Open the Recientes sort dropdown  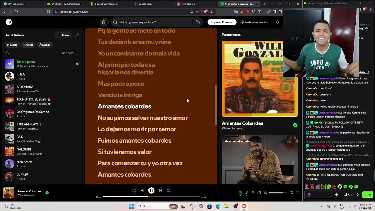(71, 53)
